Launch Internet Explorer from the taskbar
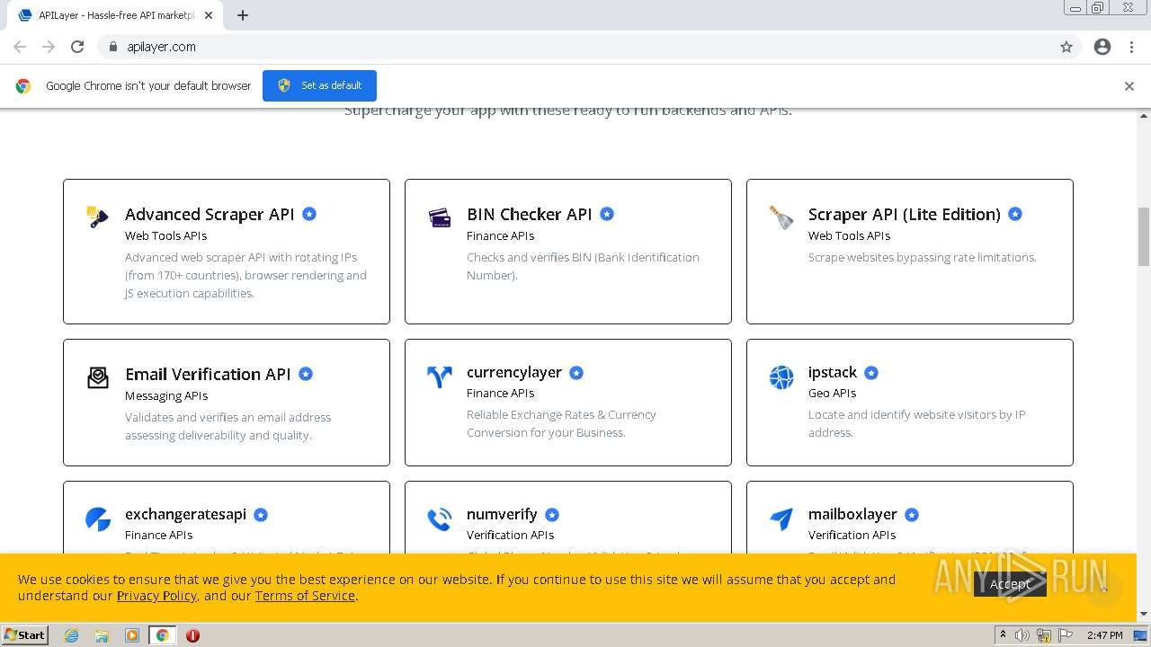The height and width of the screenshot is (647, 1151). (71, 635)
